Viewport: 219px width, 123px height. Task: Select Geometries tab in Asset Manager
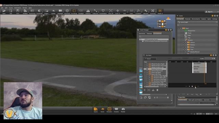tap(142, 33)
